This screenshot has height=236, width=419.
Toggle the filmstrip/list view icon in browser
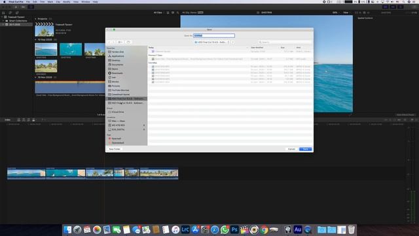tap(168, 12)
